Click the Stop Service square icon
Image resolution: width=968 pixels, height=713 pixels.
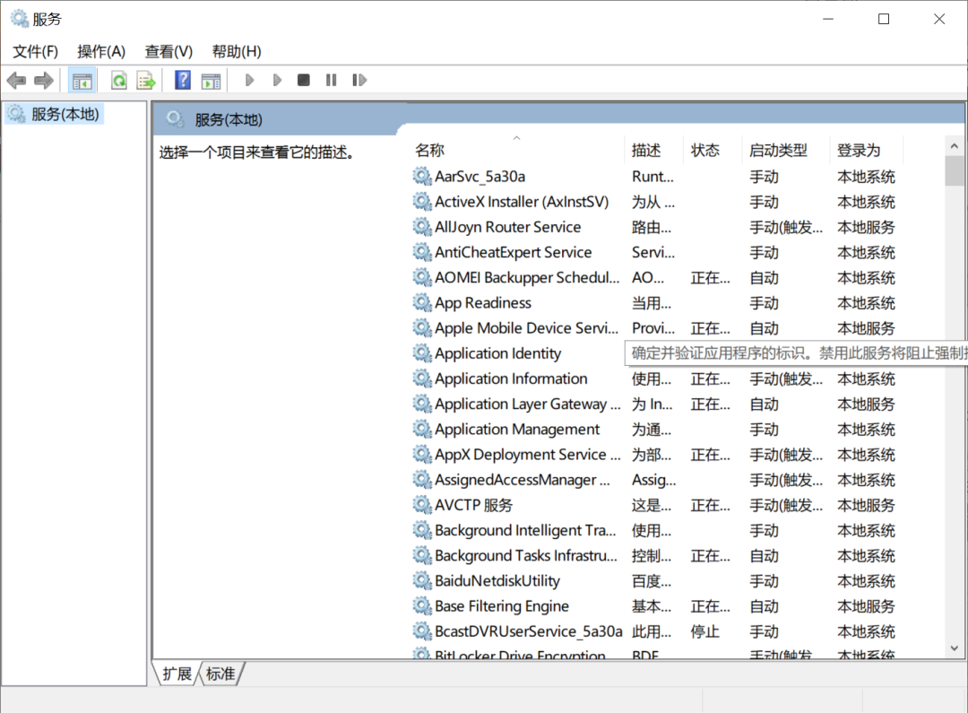click(x=304, y=81)
